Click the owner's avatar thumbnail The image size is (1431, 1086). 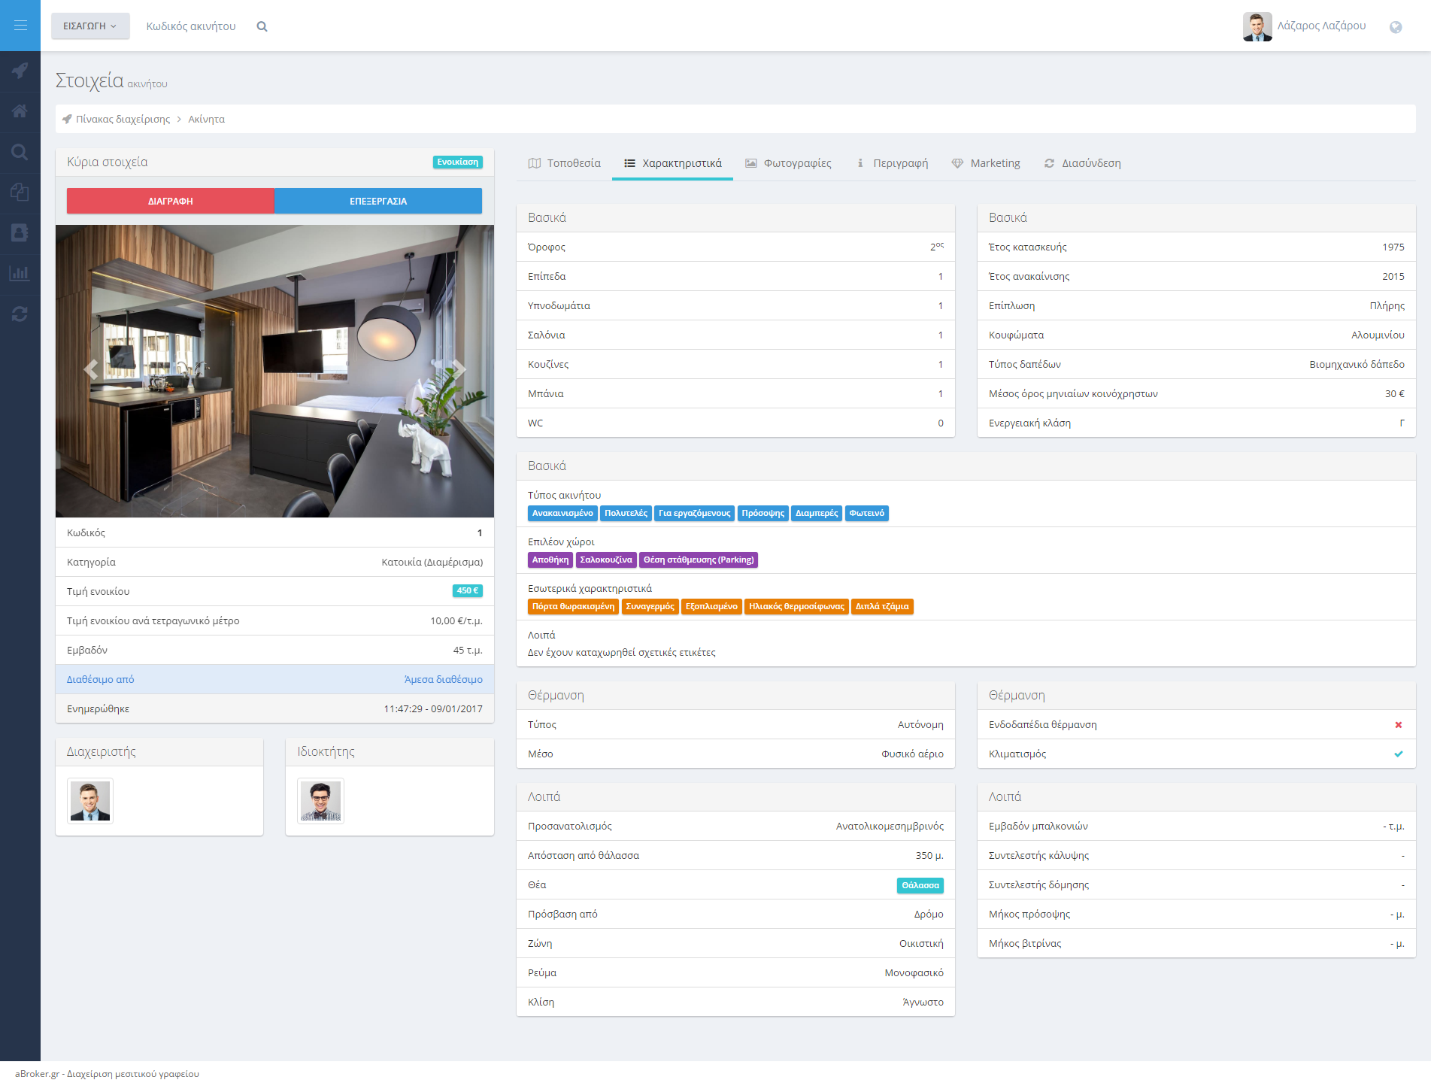click(x=320, y=801)
